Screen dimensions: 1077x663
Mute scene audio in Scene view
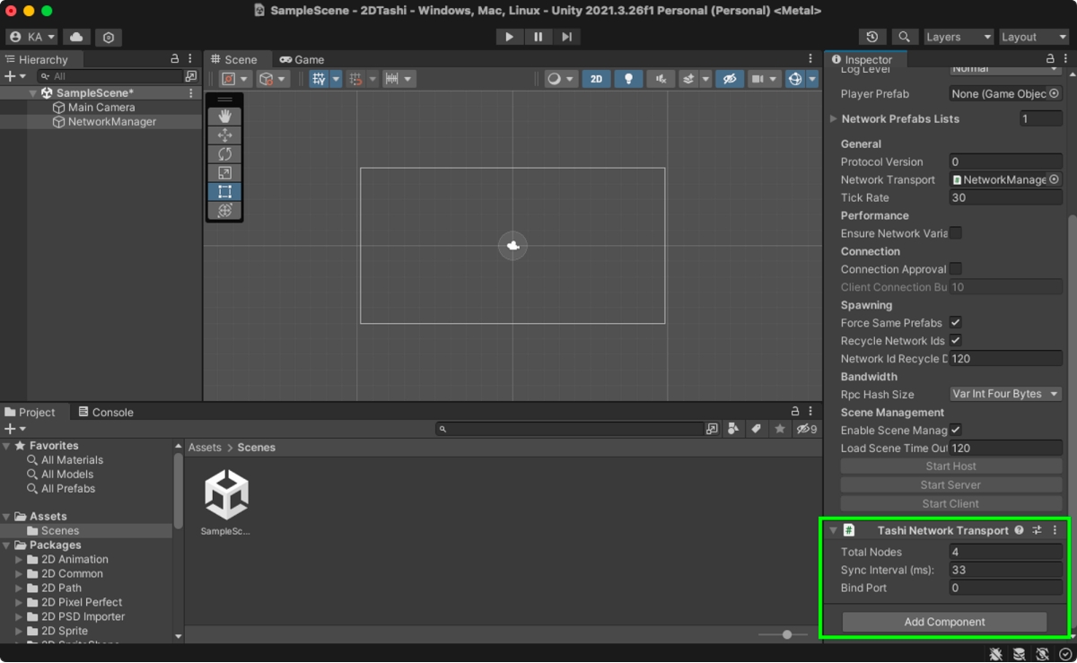661,79
